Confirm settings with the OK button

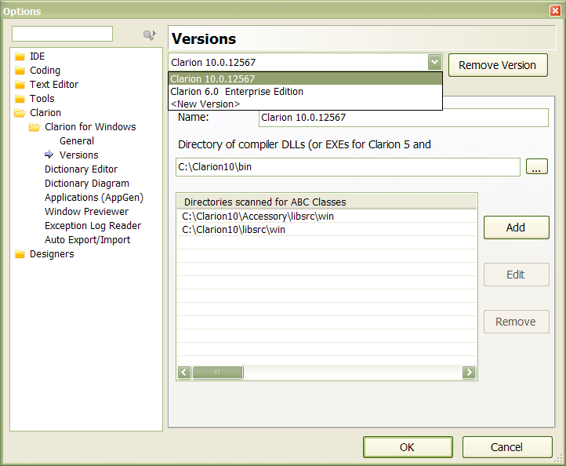[407, 447]
